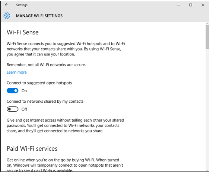Click the vertical scrollbar thumb
Image resolution: width=210 pixels, height=173 pixels.
207,37
